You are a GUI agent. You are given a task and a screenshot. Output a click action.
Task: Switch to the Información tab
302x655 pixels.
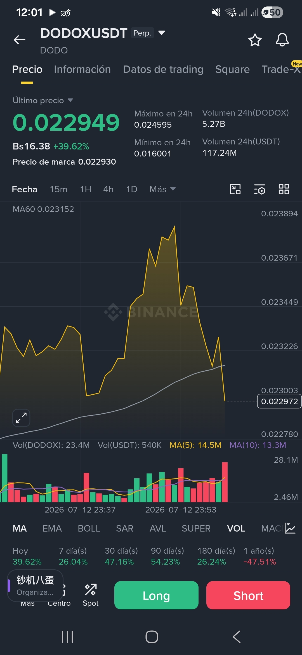[82, 69]
